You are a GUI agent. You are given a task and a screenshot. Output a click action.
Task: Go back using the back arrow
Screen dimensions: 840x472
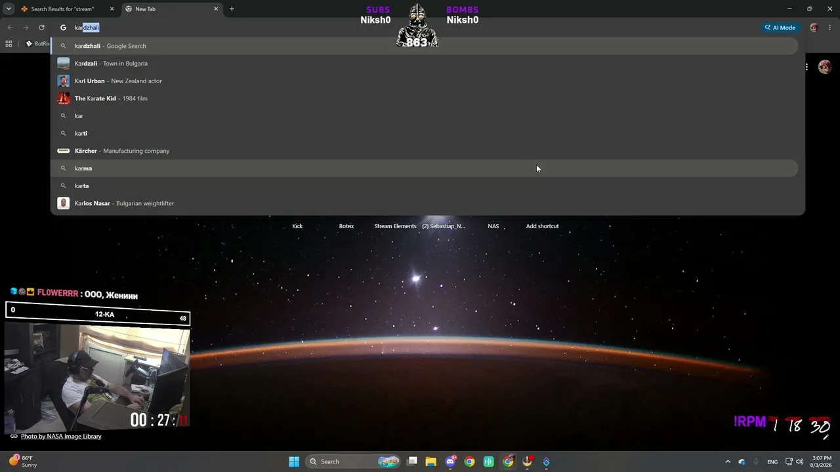tap(10, 28)
